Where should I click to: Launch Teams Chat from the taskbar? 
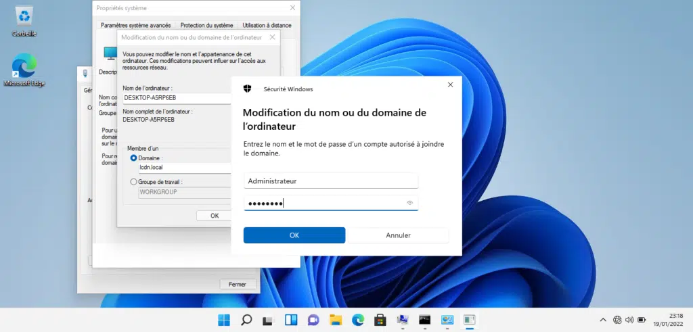pos(313,320)
